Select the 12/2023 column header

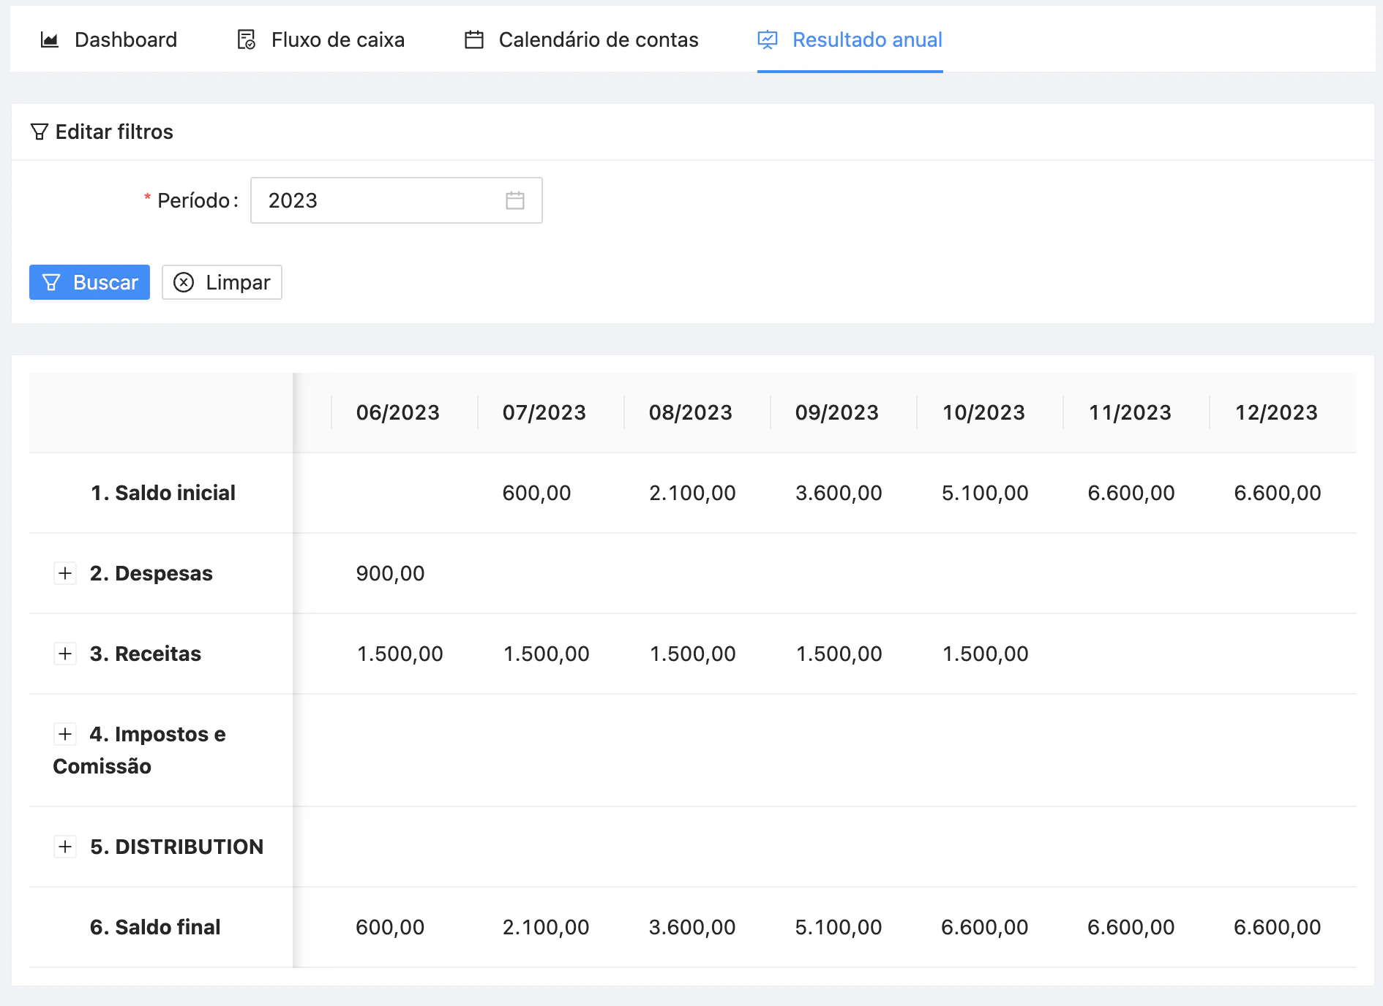1276,412
